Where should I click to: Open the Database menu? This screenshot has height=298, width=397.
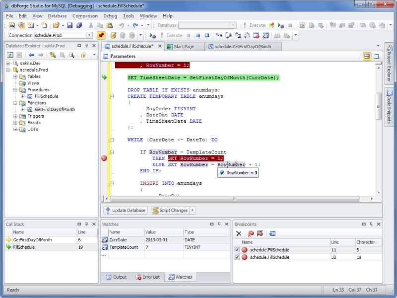click(x=57, y=16)
